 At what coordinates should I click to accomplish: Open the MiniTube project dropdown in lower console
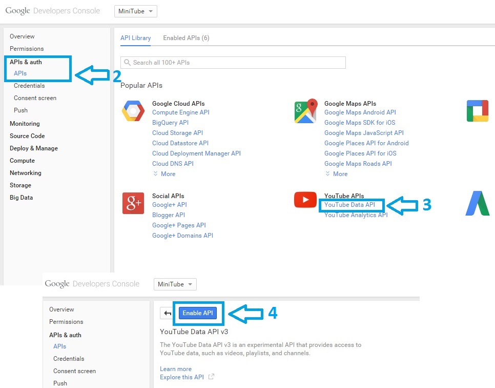pyautogui.click(x=175, y=284)
